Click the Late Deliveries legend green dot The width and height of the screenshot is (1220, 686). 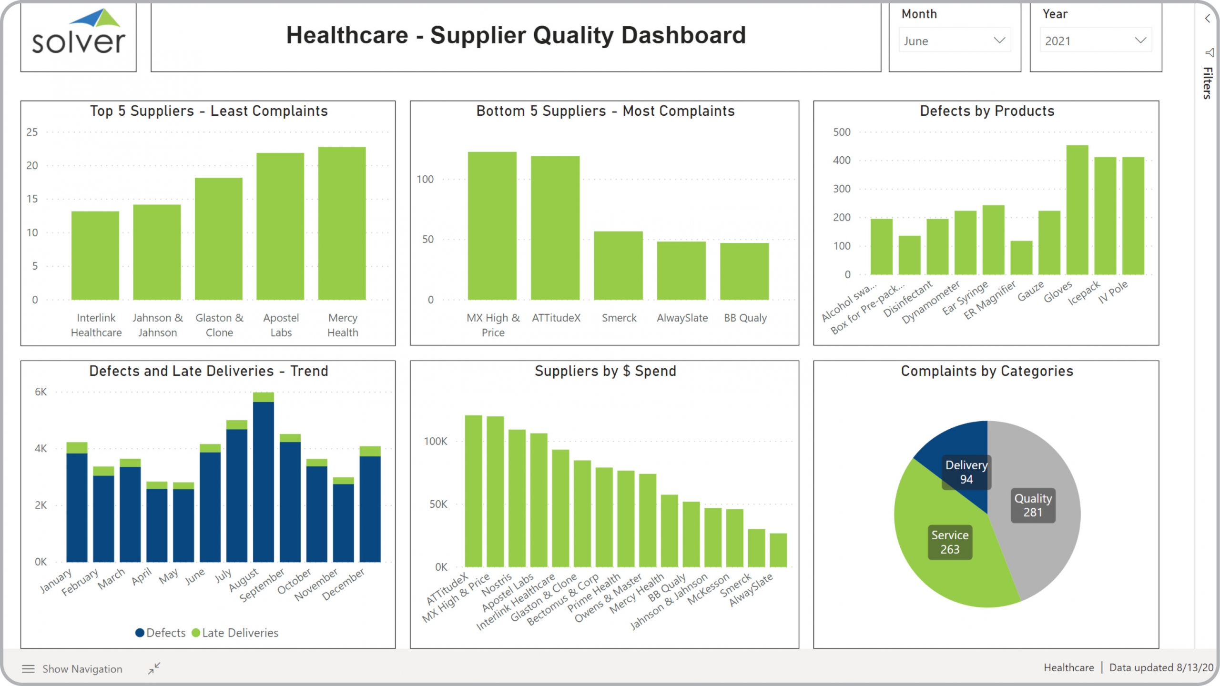[195, 633]
